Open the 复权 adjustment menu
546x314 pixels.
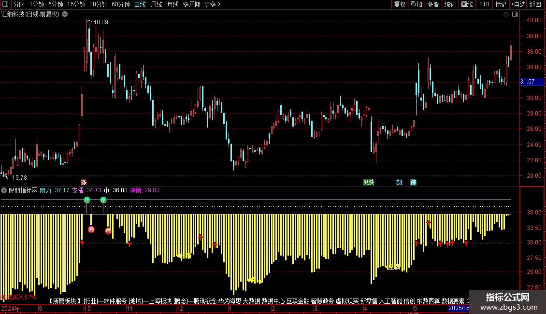400,4
